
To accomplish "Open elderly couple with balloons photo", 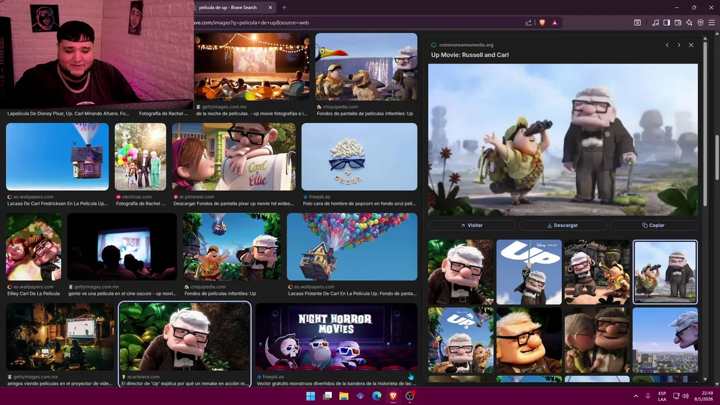I will click(141, 157).
